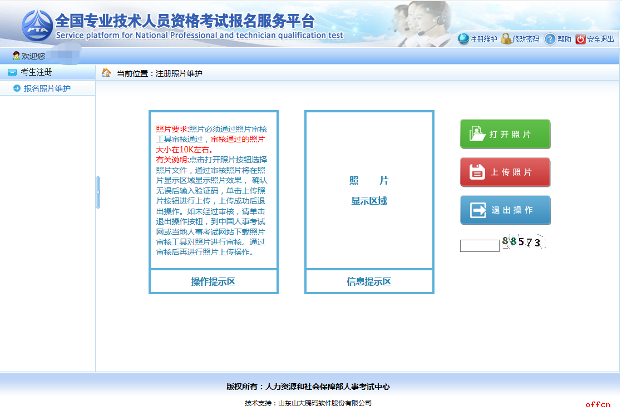Click the 安全退出 logout link
Image resolution: width=622 pixels, height=411 pixels.
(x=600, y=39)
